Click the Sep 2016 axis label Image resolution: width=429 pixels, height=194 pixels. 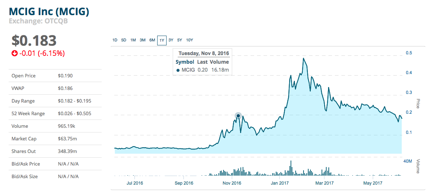184,183
